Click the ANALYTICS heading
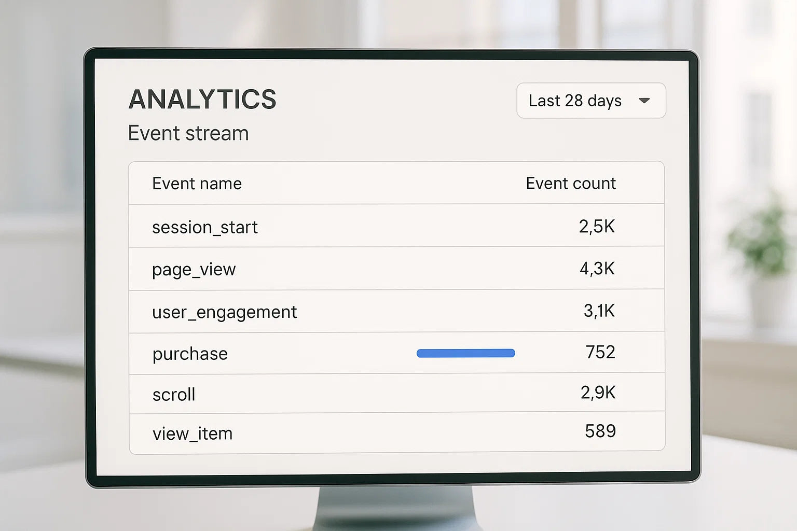 pyautogui.click(x=202, y=100)
